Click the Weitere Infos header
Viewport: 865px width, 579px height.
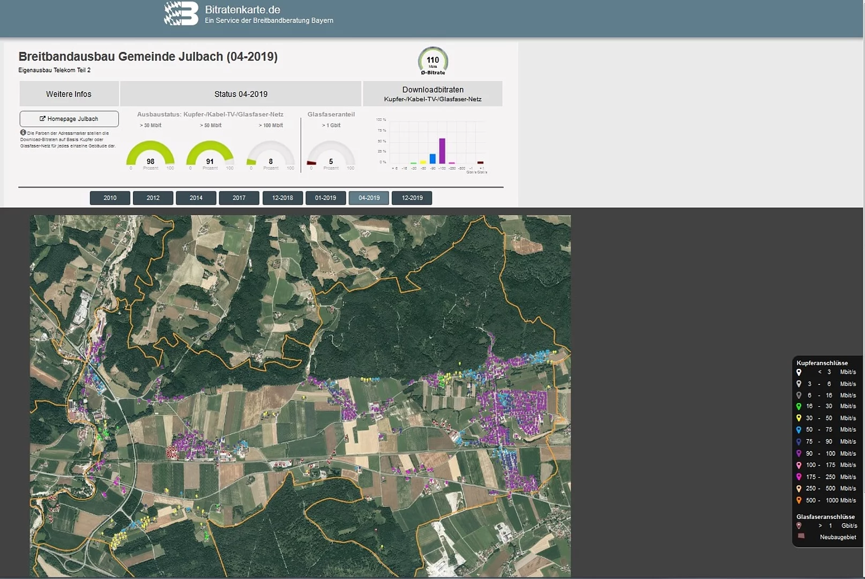69,94
